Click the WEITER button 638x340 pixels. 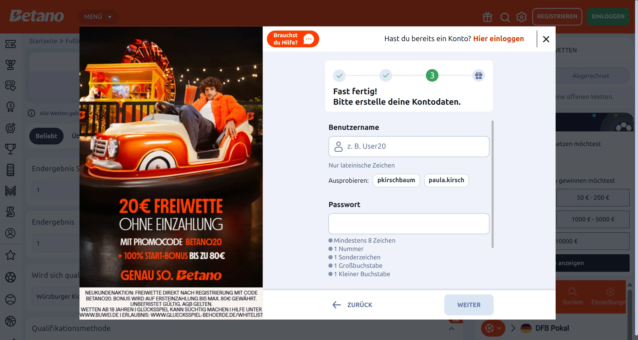pos(469,305)
